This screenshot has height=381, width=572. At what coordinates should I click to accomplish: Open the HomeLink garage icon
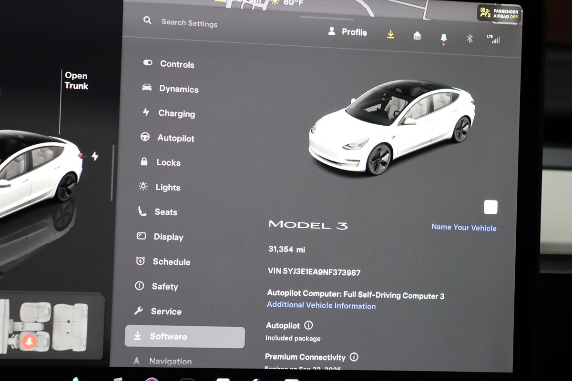[x=417, y=36]
